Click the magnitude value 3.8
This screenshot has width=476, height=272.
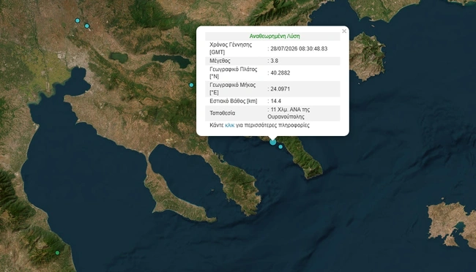(275, 61)
